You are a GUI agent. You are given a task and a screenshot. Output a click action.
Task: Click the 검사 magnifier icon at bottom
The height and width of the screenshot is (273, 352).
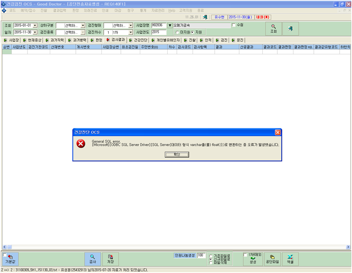coord(93,259)
